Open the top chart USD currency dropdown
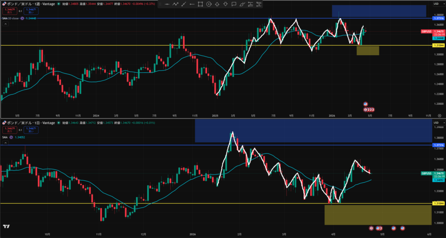 pos(436,4)
